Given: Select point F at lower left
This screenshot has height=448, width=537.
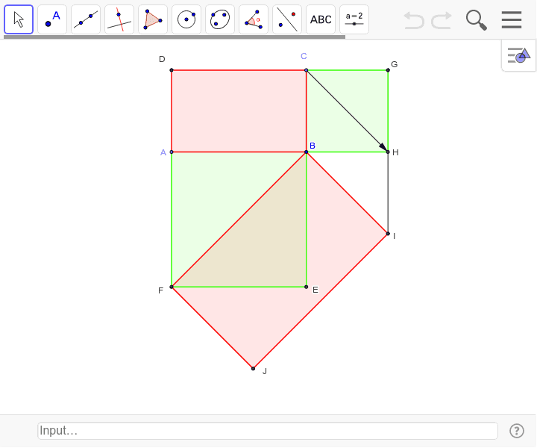Looking at the screenshot, I should pos(172,287).
